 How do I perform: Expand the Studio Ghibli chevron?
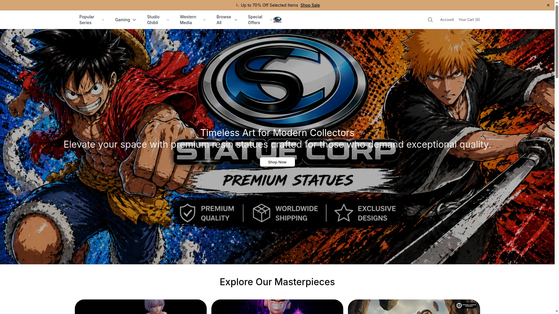(168, 20)
